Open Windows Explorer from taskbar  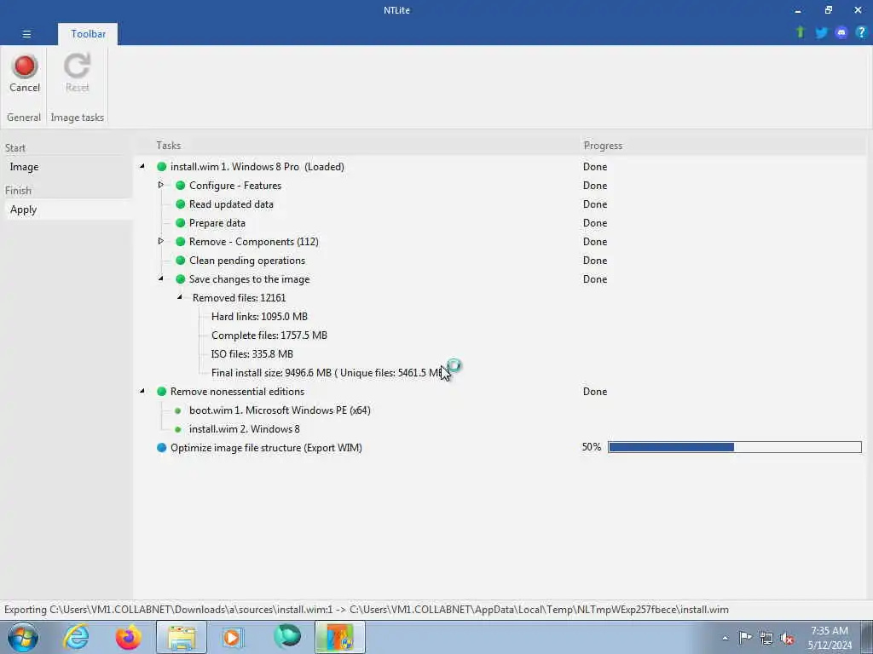pyautogui.click(x=182, y=637)
